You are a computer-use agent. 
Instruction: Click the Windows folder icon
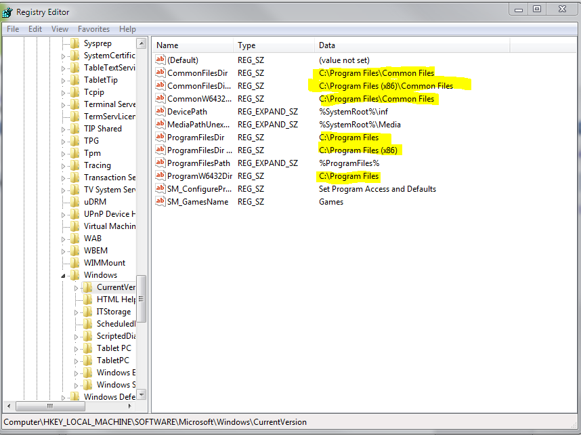pos(75,275)
